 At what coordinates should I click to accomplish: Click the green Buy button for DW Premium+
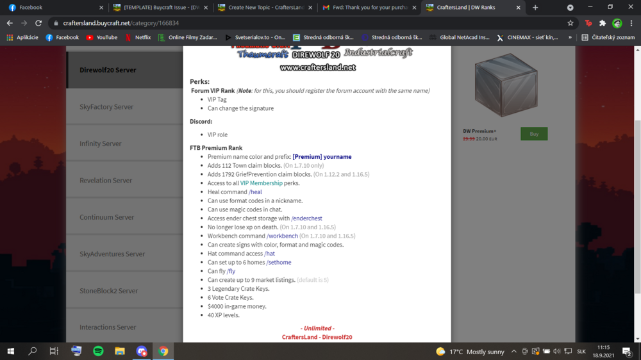tap(534, 134)
